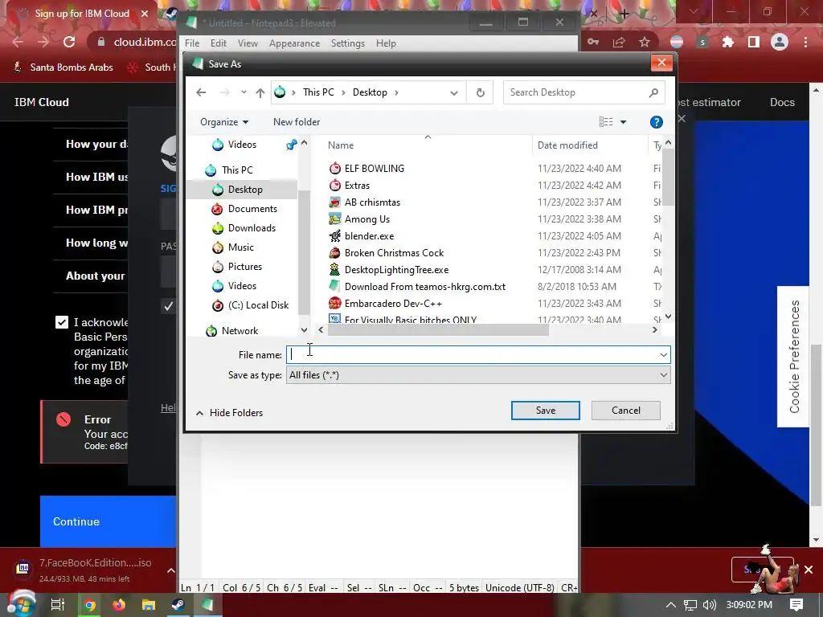Open the notification center icon
This screenshot has width=823, height=617.
point(796,605)
